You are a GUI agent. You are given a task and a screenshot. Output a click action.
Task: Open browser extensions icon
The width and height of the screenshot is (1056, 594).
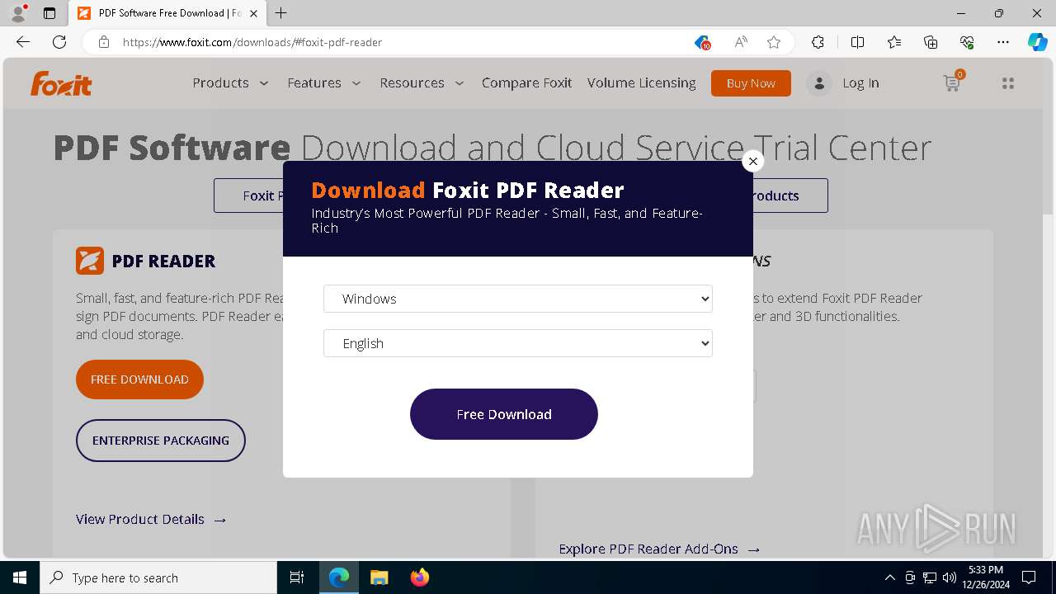coord(818,42)
